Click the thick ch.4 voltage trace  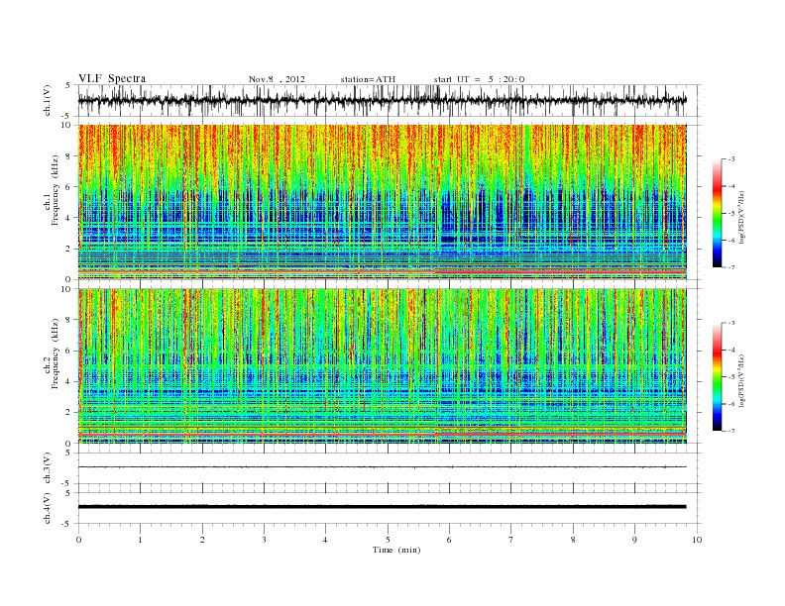tap(382, 507)
